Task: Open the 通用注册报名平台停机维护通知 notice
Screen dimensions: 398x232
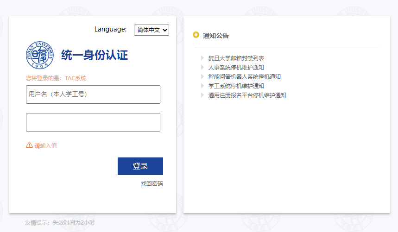Action: pos(247,95)
